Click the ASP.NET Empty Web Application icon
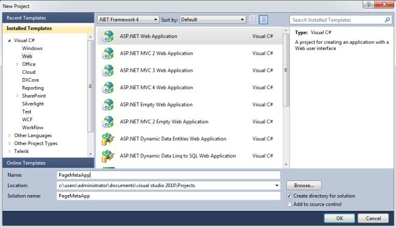Image resolution: width=396 pixels, height=228 pixels. point(108,105)
